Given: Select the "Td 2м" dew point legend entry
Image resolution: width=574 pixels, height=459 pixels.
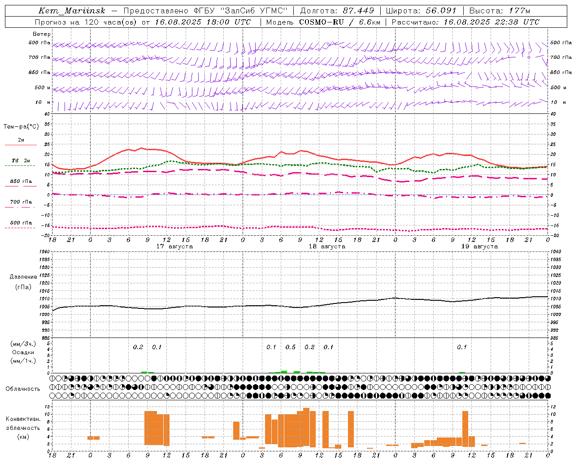Looking at the screenshot, I should tap(21, 160).
